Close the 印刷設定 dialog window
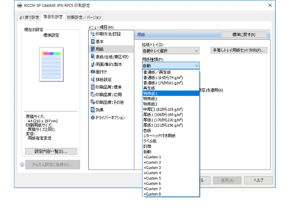Screen dimensions: 290x207 (x=270, y=5)
